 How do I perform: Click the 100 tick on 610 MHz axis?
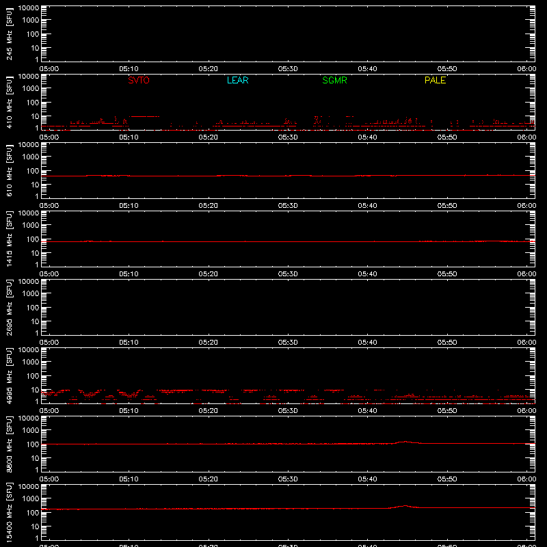(x=33, y=171)
